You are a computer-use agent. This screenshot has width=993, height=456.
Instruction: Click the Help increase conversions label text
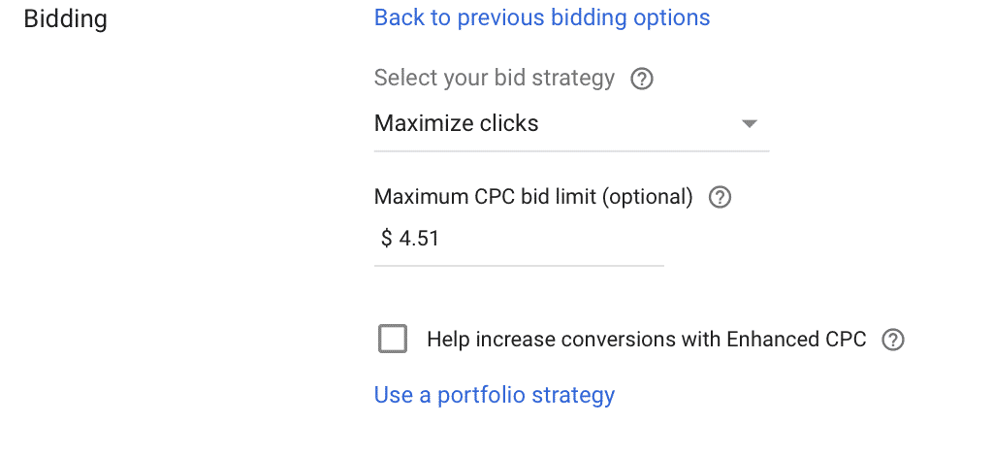647,340
